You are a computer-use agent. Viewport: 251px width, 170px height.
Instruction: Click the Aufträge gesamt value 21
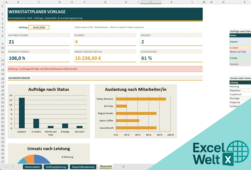pos(11,42)
